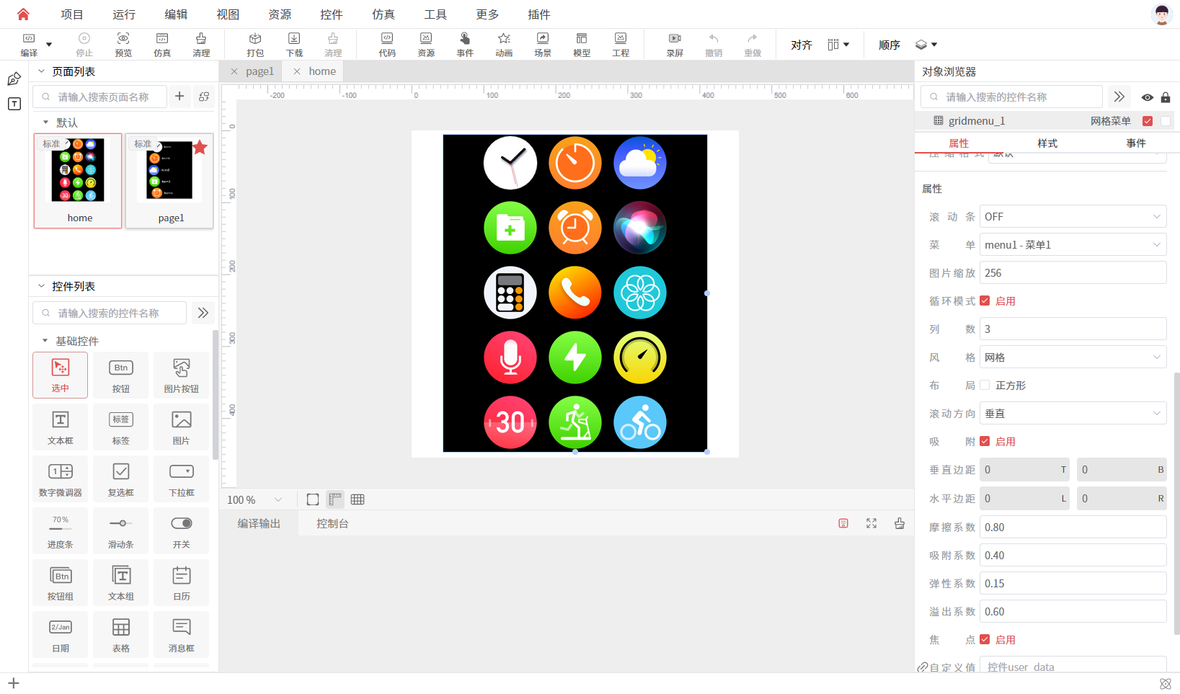Open the 滚动方向 垂直 dropdown

[x=1073, y=414]
